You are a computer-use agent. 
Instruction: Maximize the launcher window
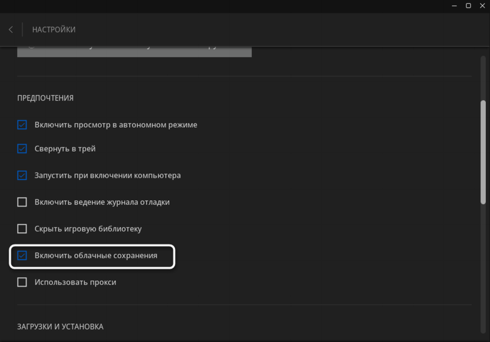[468, 6]
